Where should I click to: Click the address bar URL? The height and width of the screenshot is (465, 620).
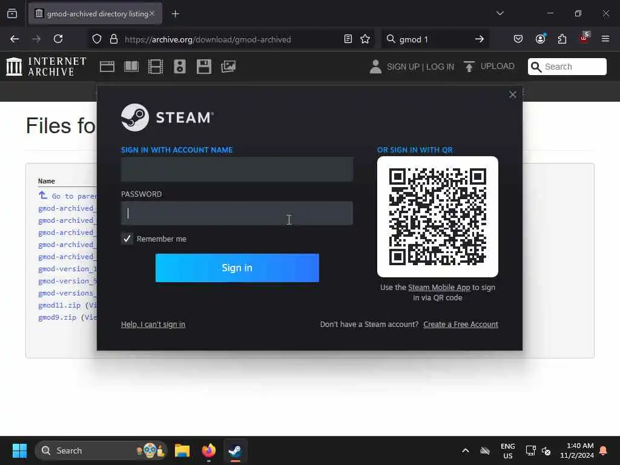tap(208, 39)
